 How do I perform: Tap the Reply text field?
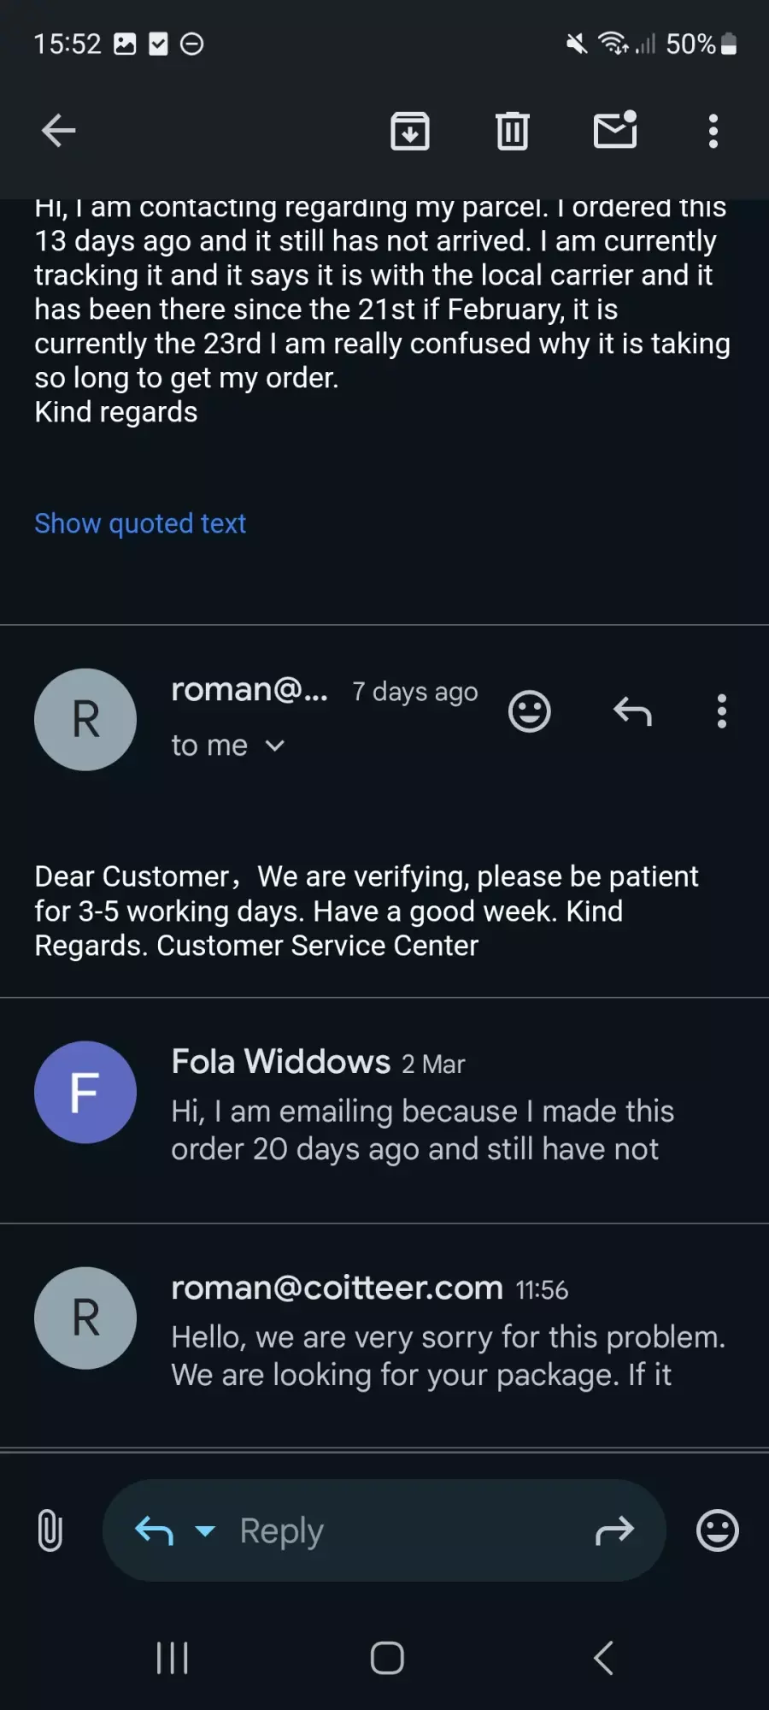click(x=384, y=1530)
